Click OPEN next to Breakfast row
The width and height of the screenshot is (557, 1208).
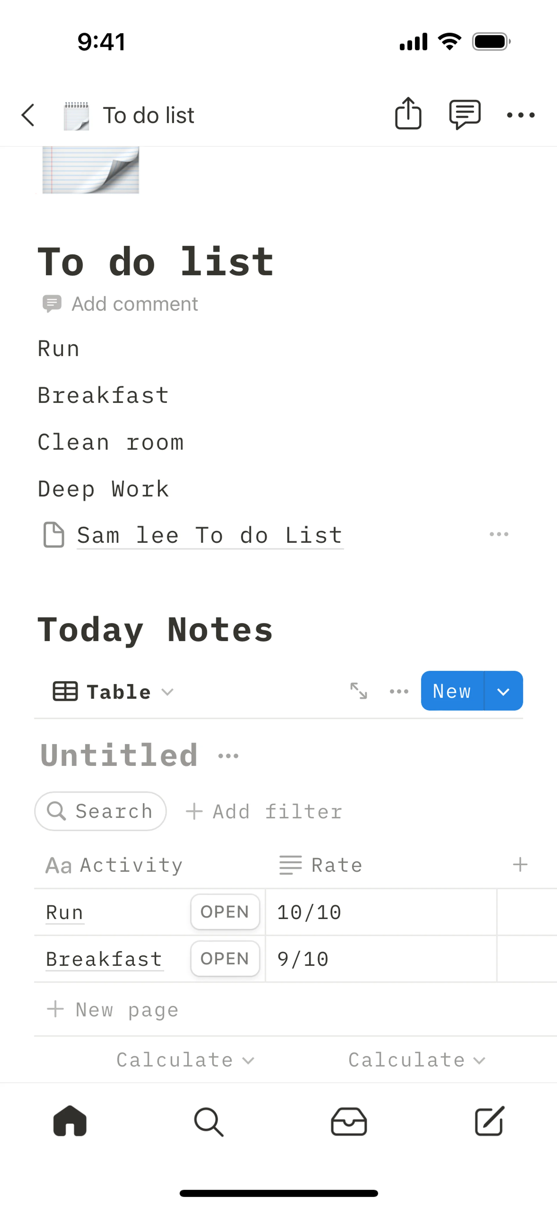[225, 958]
